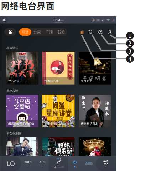Viewport: 141px width, 172px height.
Task: Switch to the 广播 tab
Action: (x=49, y=32)
